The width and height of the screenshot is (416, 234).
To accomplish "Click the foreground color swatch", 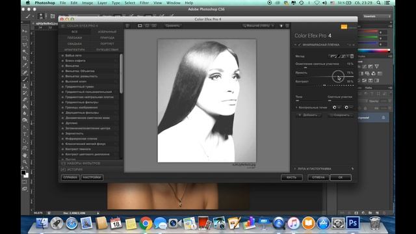I will 23,173.
